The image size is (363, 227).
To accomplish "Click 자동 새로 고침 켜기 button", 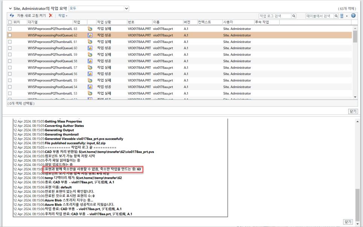I will (x=31, y=15).
